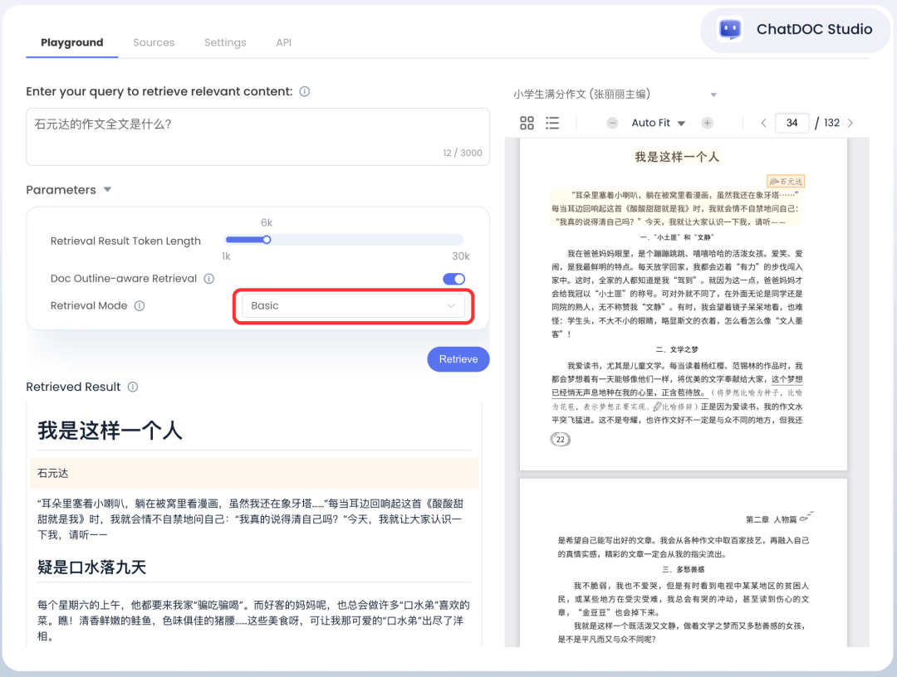This screenshot has height=677, width=897.
Task: Open the Settings tab
Action: pyautogui.click(x=224, y=42)
